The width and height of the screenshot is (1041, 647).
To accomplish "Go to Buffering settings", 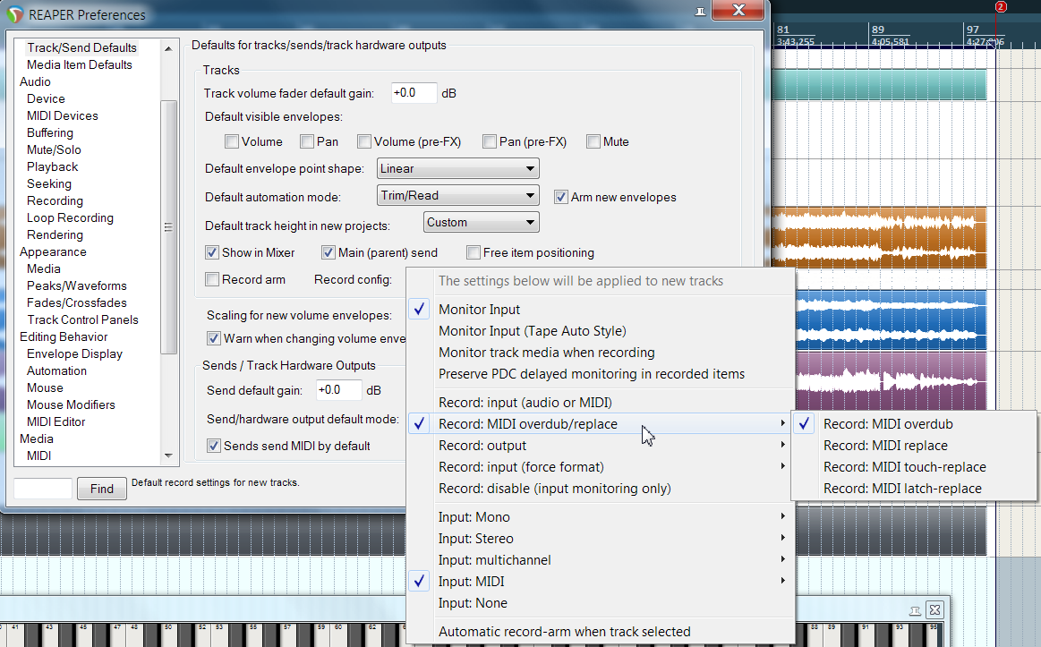I will [50, 132].
